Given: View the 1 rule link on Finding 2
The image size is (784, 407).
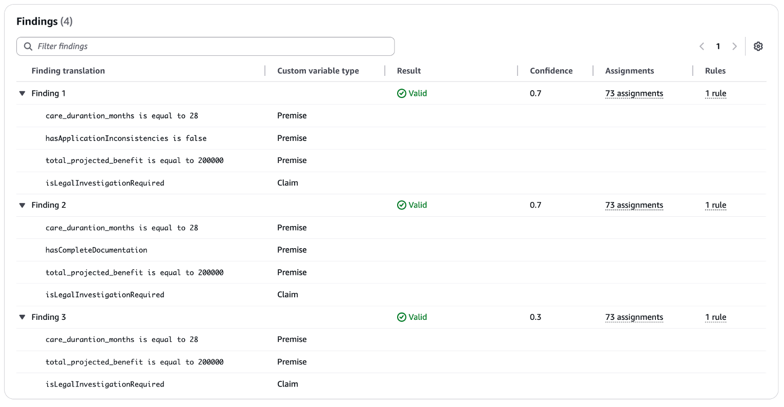Looking at the screenshot, I should coord(716,205).
